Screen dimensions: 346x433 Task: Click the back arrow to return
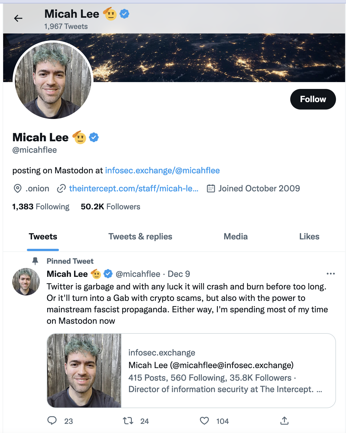click(18, 18)
